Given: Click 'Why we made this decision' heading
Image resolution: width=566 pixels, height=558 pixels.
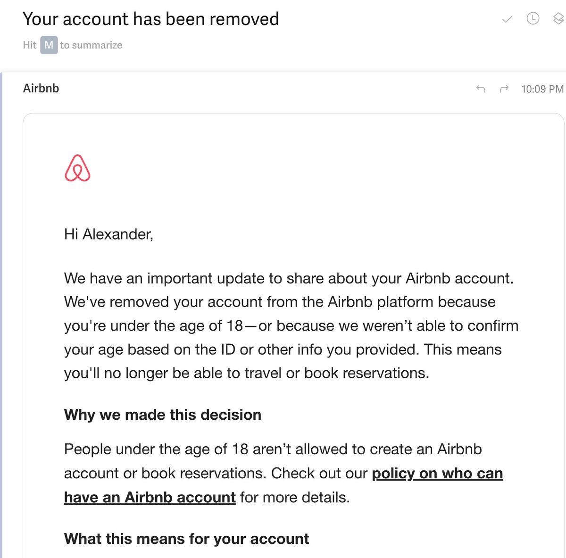Looking at the screenshot, I should click(163, 415).
